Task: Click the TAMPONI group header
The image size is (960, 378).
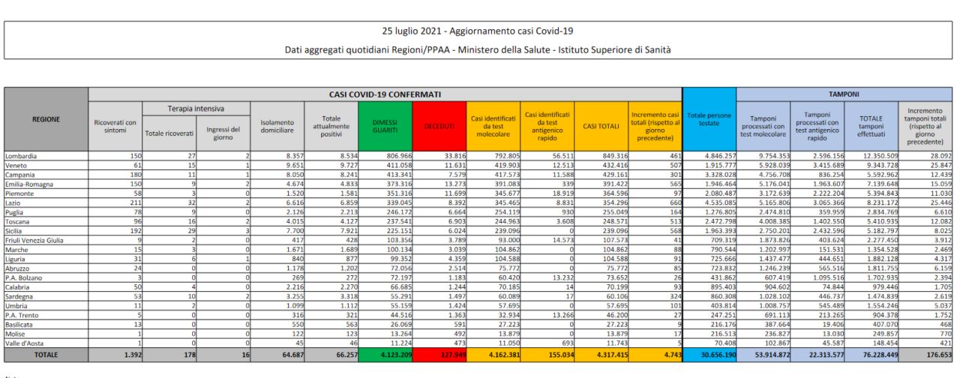Action: pyautogui.click(x=844, y=94)
